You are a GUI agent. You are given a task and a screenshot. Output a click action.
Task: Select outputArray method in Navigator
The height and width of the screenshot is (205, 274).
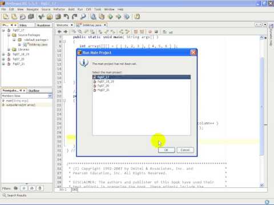pos(21,105)
